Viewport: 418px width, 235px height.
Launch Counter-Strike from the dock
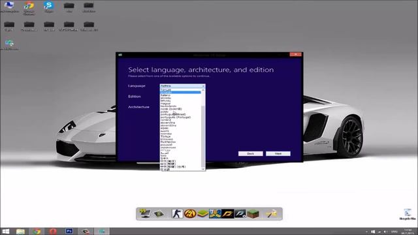pos(177,213)
